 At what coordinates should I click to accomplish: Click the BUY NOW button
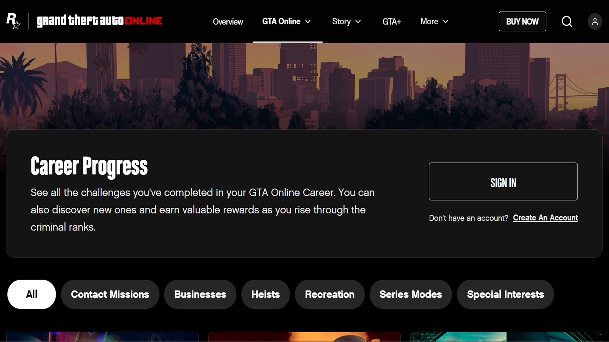[522, 22]
